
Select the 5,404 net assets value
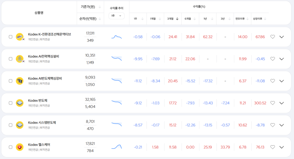point(90,107)
